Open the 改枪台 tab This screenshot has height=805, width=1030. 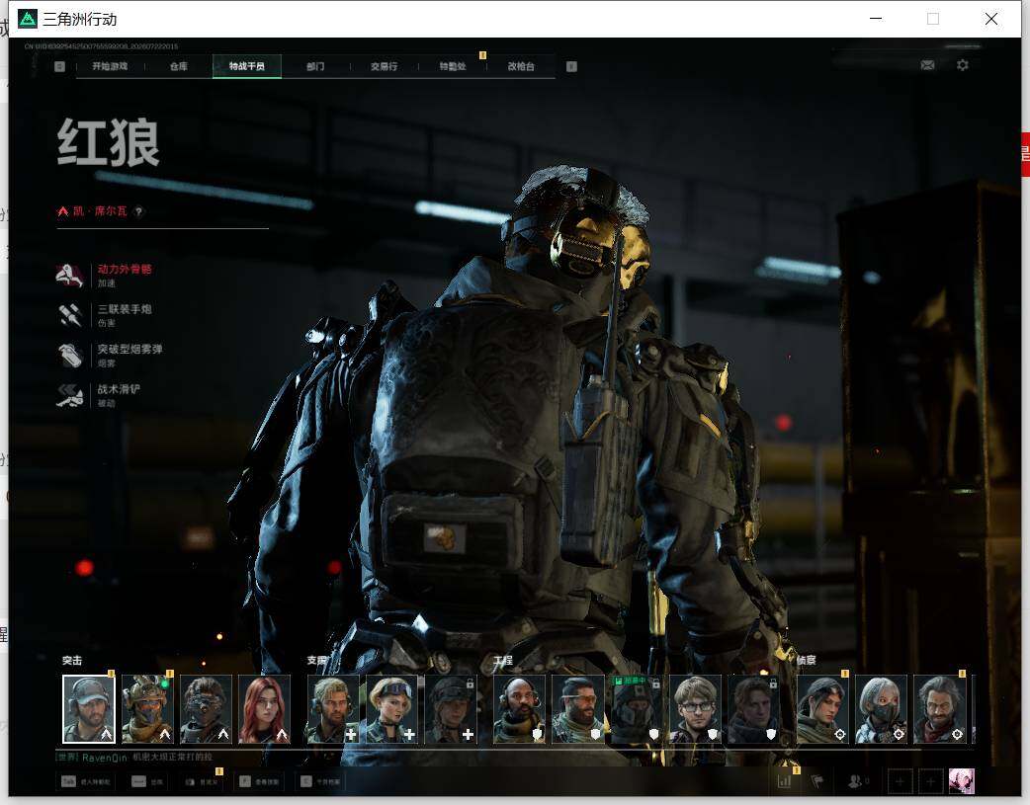pyautogui.click(x=521, y=66)
